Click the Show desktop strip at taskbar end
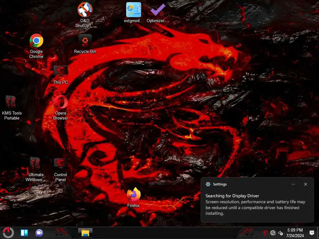The image size is (319, 239). 318,233
